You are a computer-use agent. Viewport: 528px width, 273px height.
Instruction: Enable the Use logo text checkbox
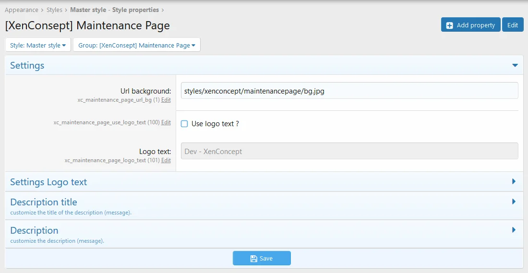184,124
